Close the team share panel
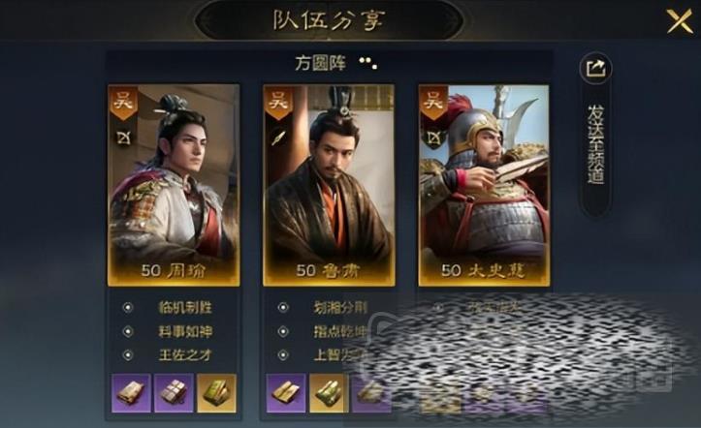 tap(680, 21)
